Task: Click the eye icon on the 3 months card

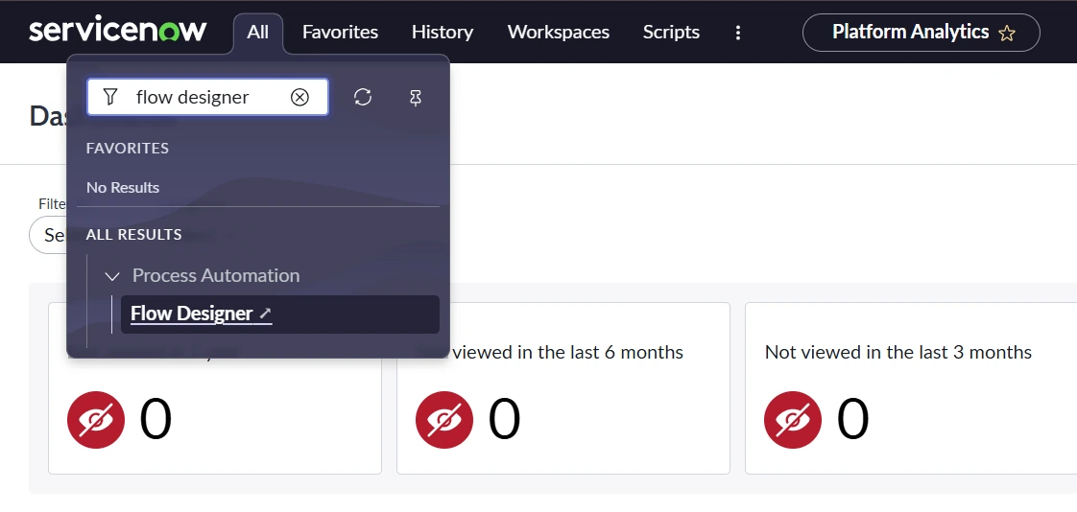Action: pos(793,419)
